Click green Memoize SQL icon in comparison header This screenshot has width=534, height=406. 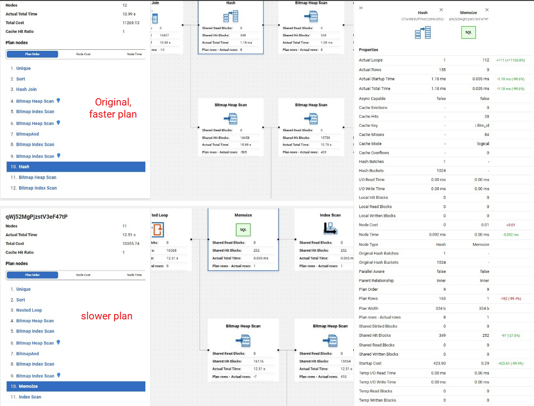[x=468, y=32]
